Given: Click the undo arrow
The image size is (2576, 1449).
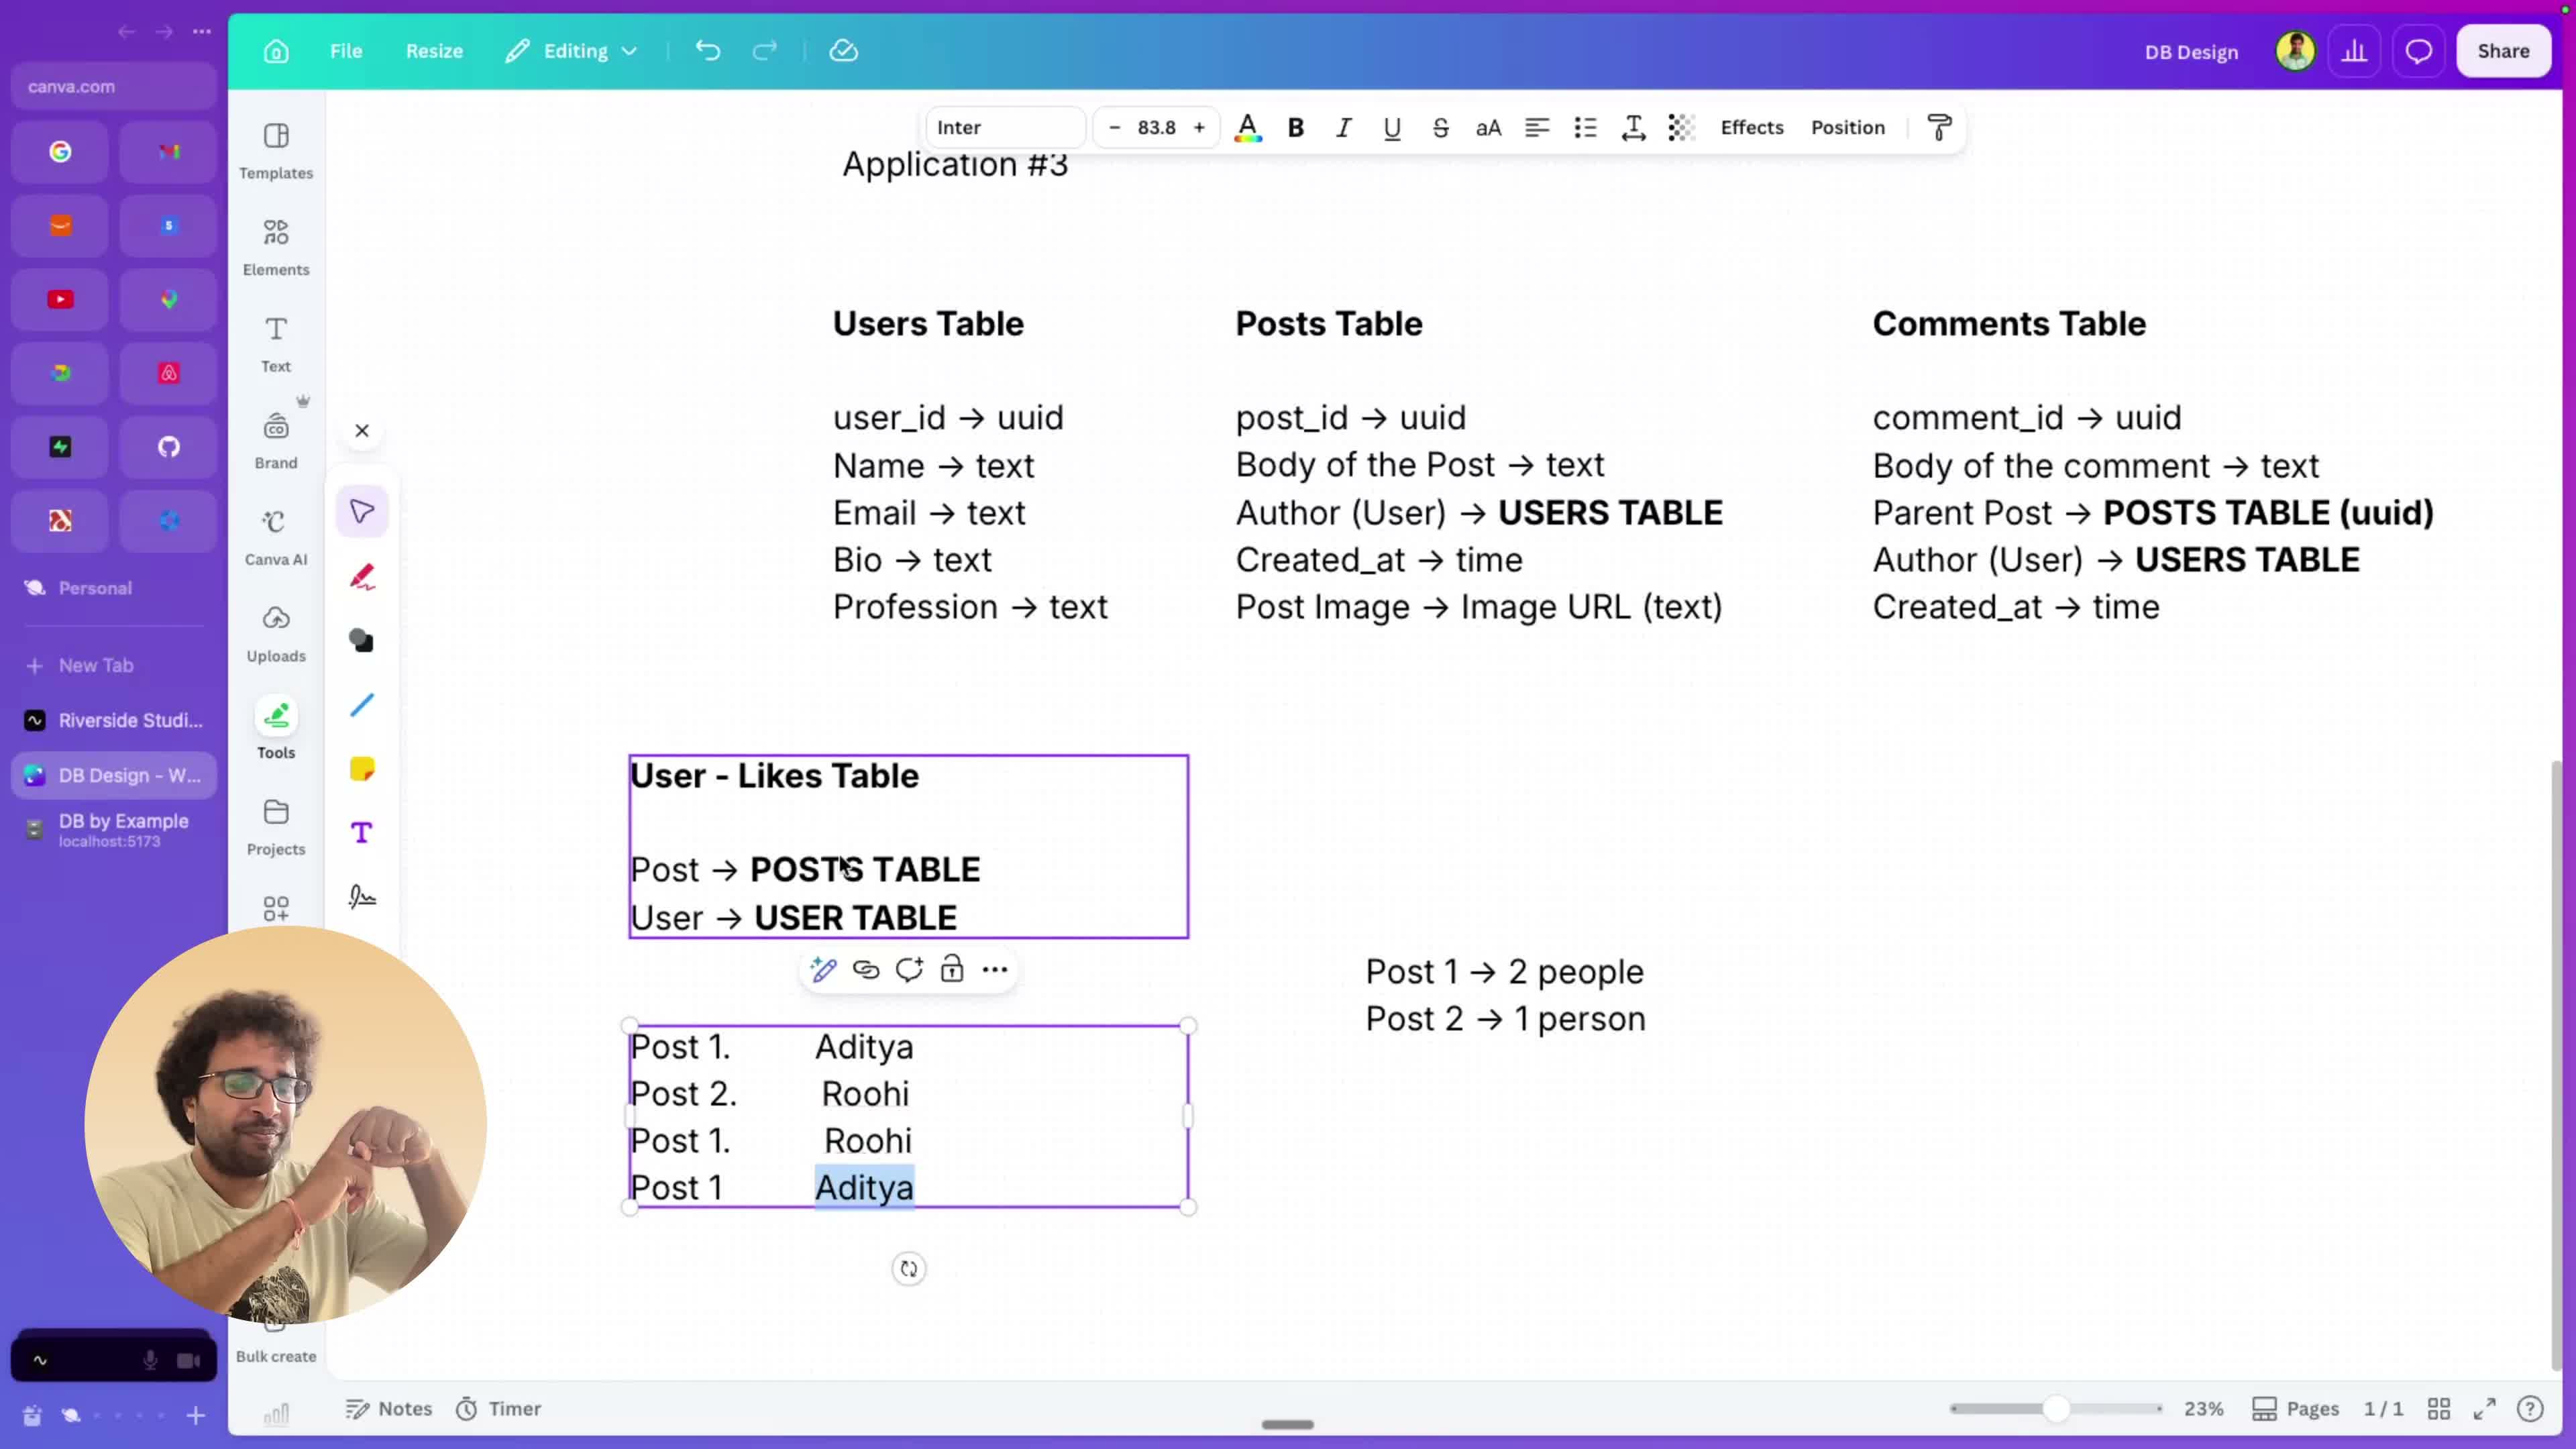Looking at the screenshot, I should point(708,51).
